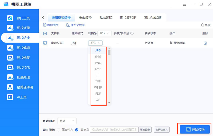Switch to the Raw转换 tab

[106, 18]
